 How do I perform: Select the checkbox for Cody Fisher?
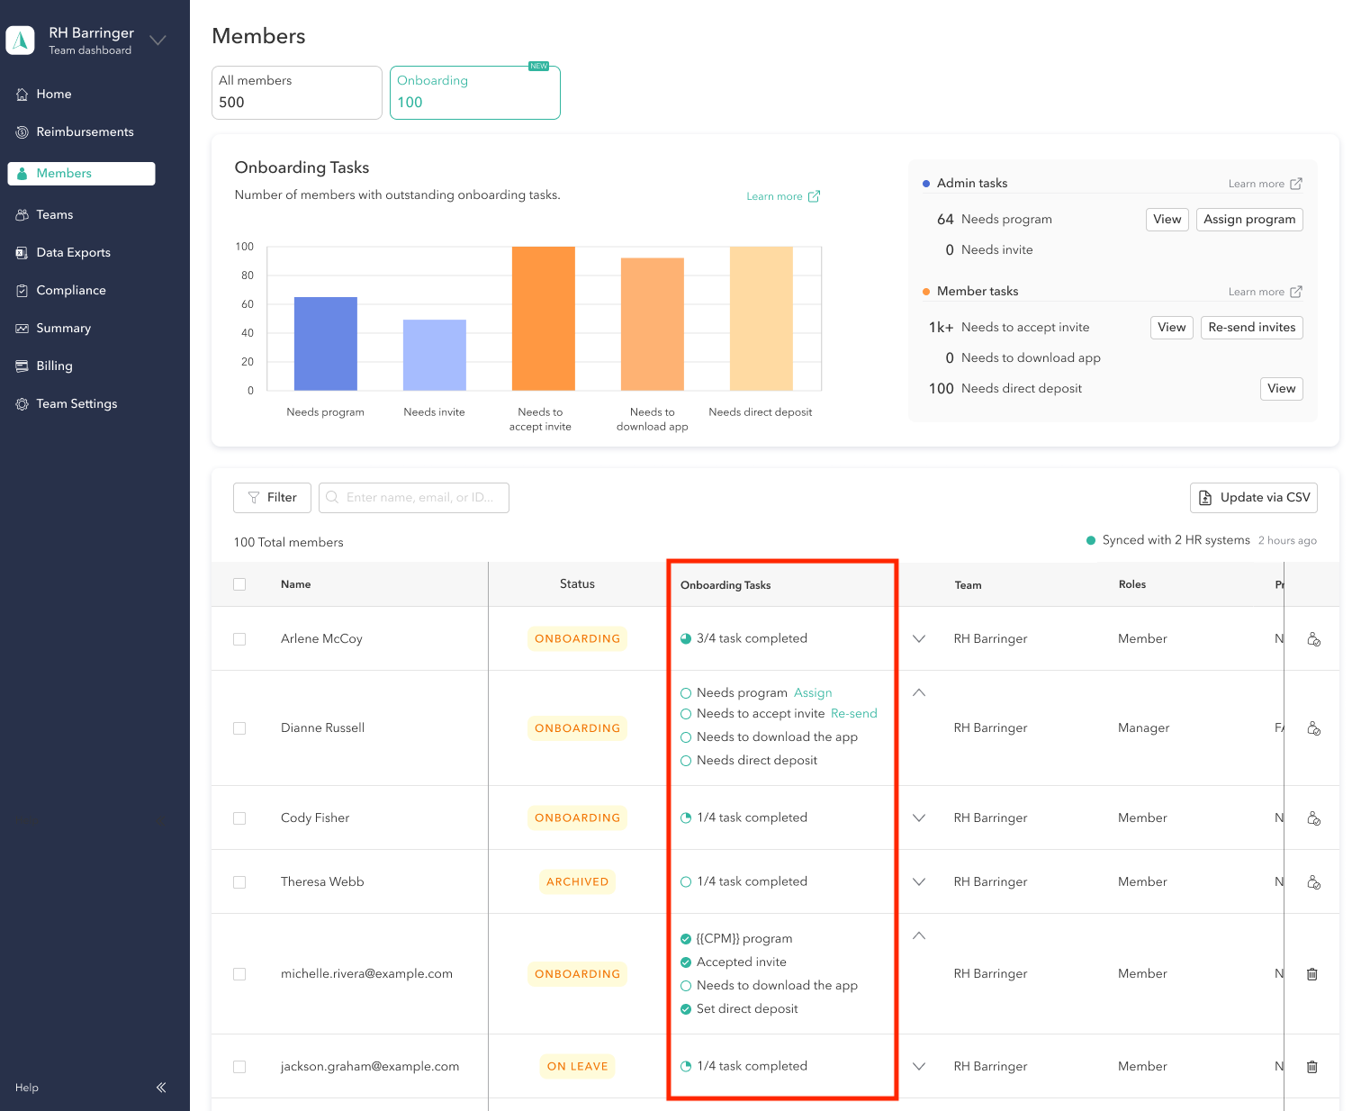239,817
